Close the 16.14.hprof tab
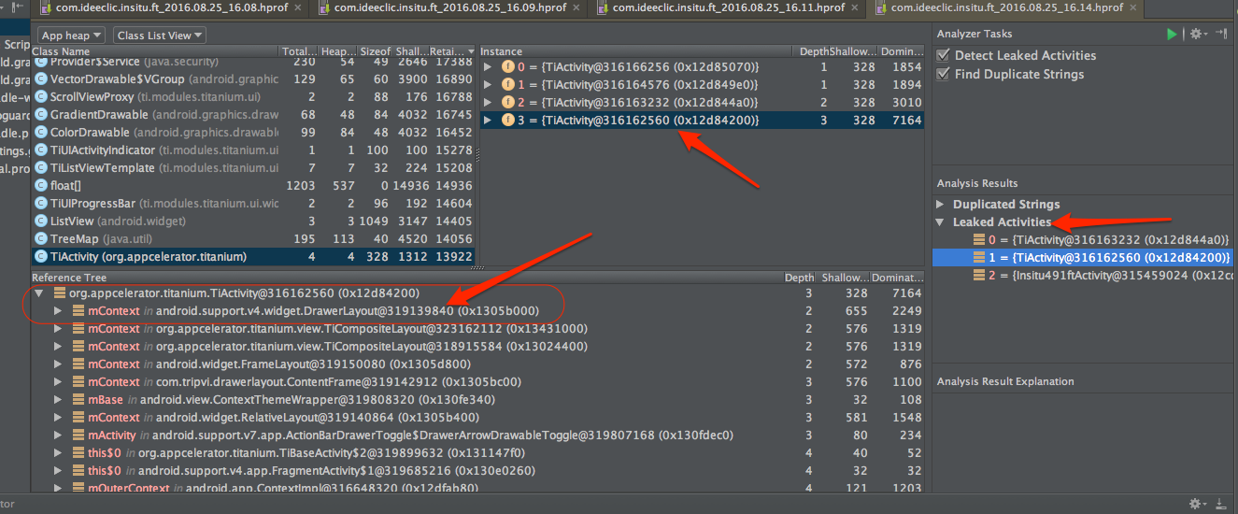Screen dimensions: 1238x514 tap(1132, 8)
